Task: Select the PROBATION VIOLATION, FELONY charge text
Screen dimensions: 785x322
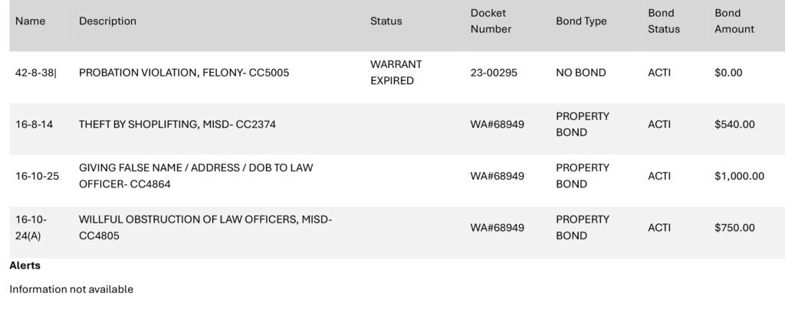Action: [x=184, y=73]
